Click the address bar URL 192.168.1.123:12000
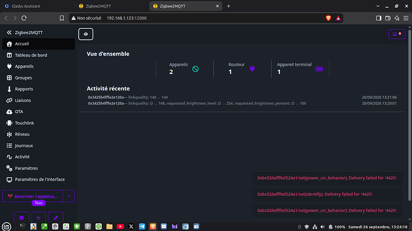The height and width of the screenshot is (231, 412). tap(127, 18)
